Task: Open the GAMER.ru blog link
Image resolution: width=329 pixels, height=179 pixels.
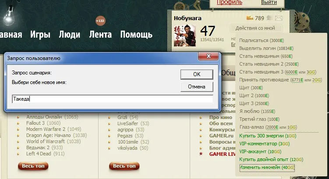Action: pyautogui.click(x=221, y=136)
